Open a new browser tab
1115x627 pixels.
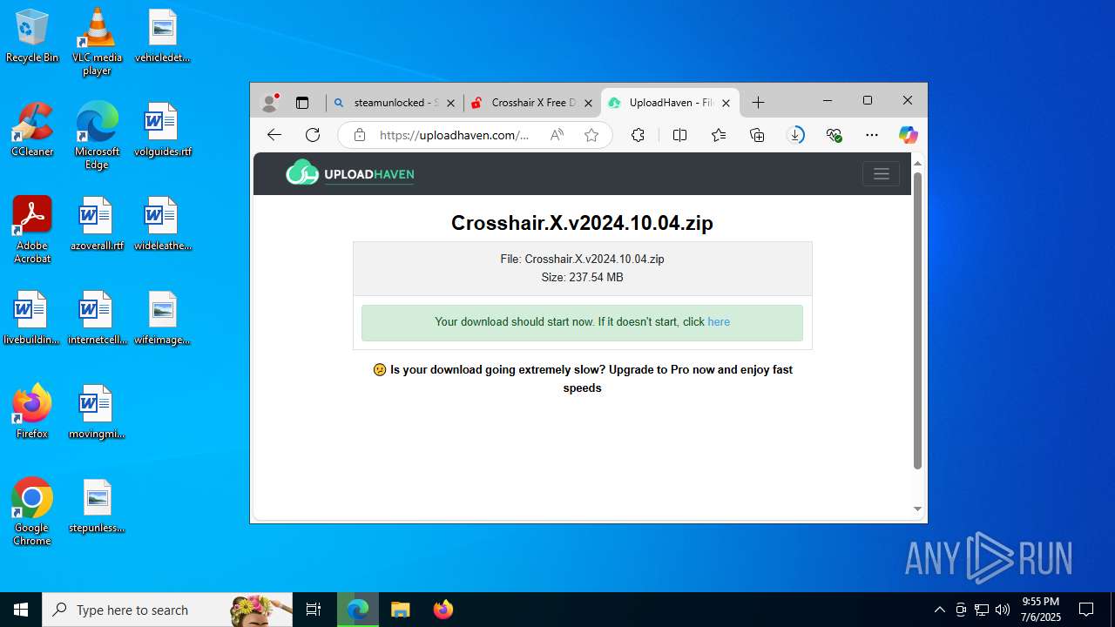758,103
